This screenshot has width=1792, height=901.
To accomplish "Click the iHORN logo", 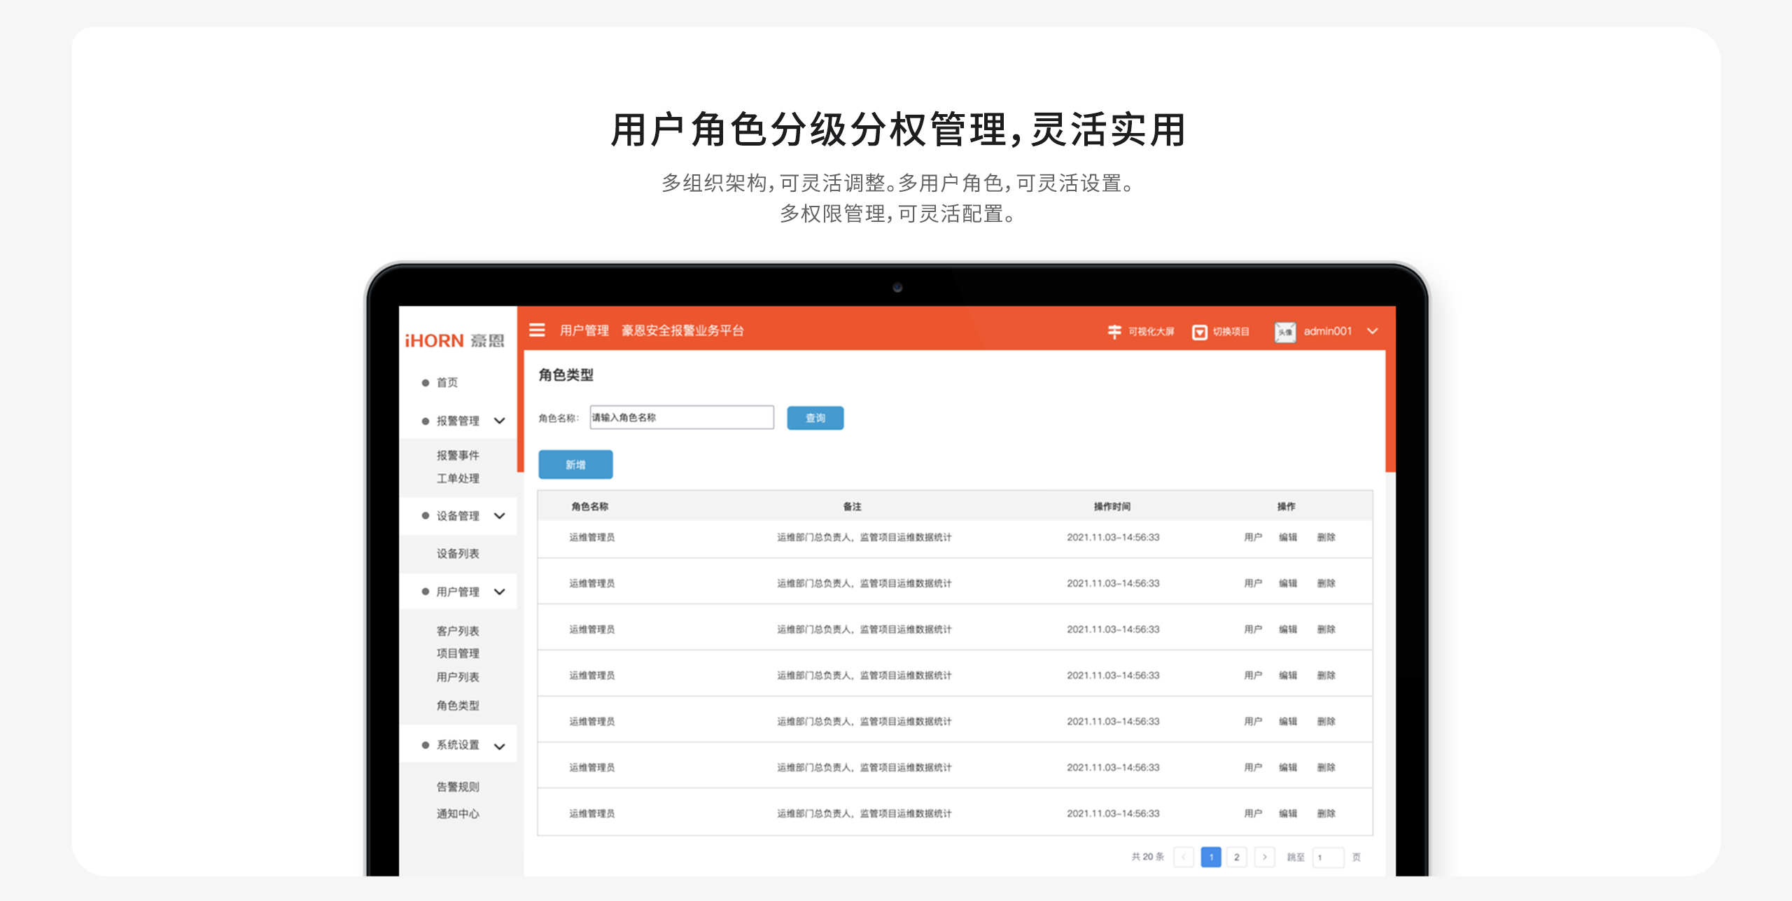I will pos(454,341).
